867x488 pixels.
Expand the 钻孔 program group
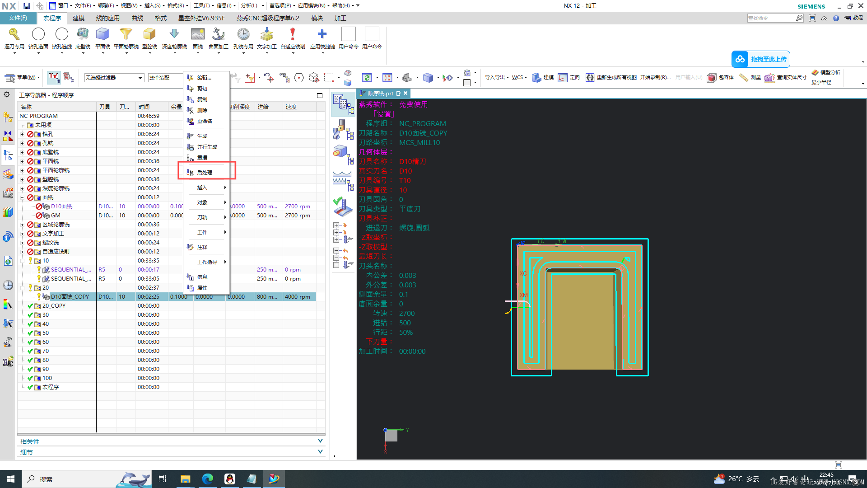[x=22, y=134]
